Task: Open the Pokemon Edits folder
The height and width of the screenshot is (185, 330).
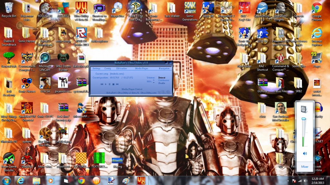Action: pyautogui.click(x=27, y=12)
